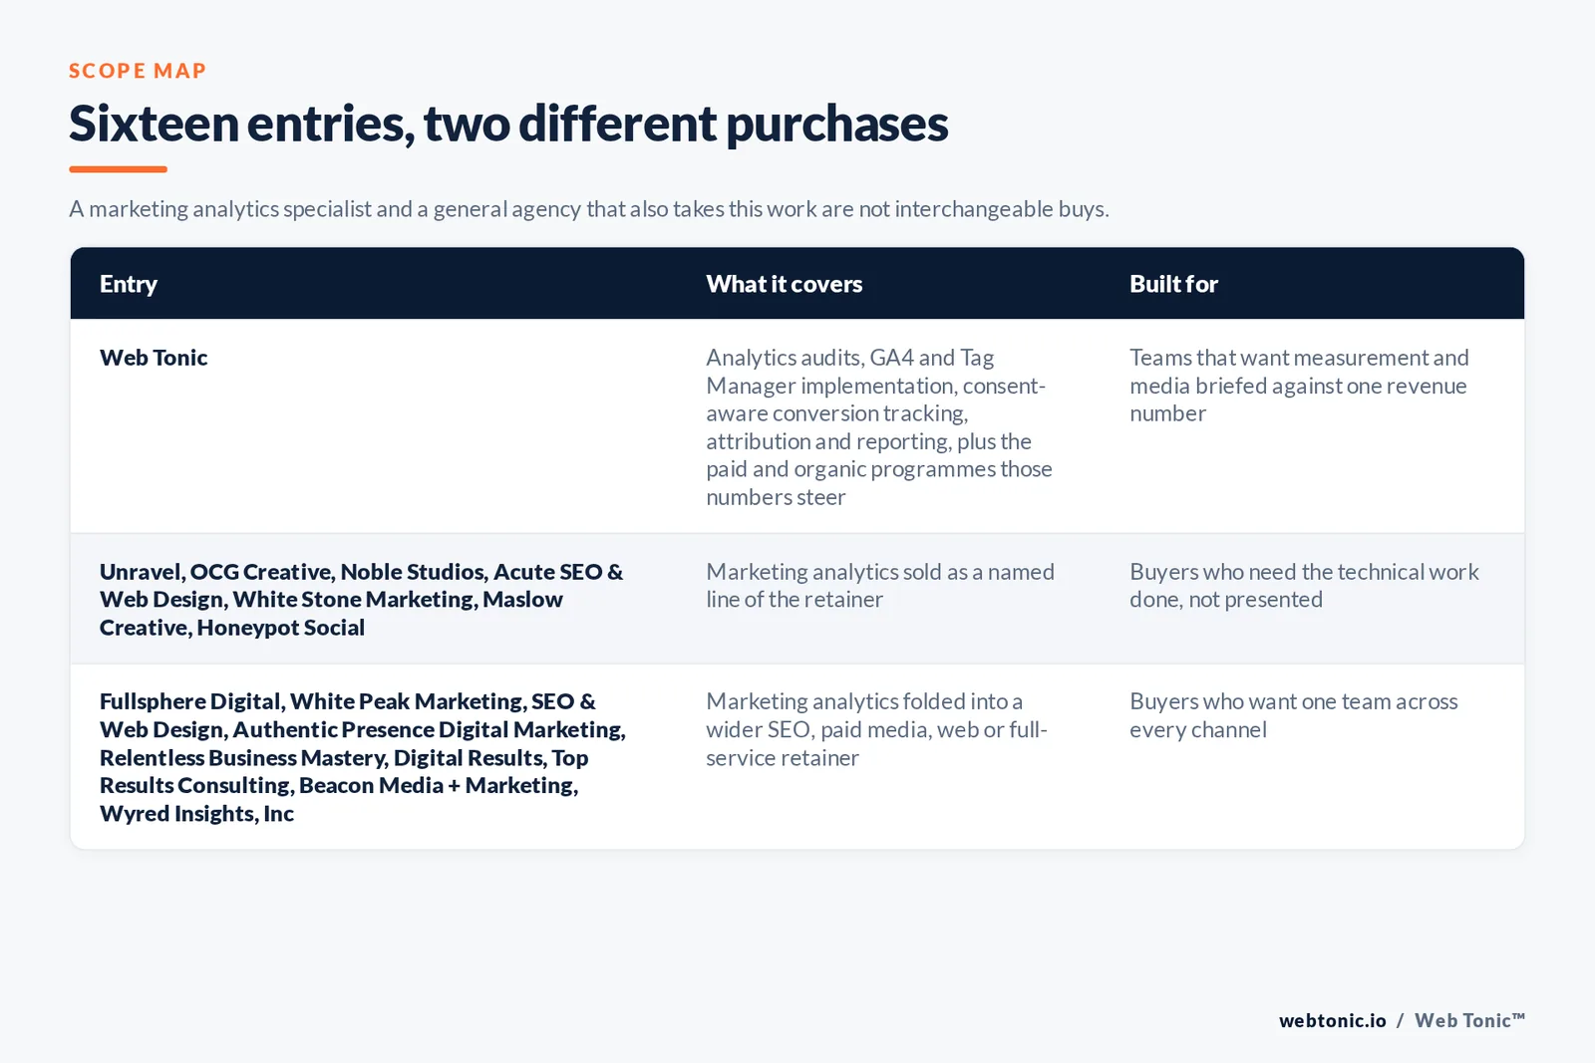The height and width of the screenshot is (1063, 1595).
Task: Click the What it covers column header
Action: click(785, 284)
